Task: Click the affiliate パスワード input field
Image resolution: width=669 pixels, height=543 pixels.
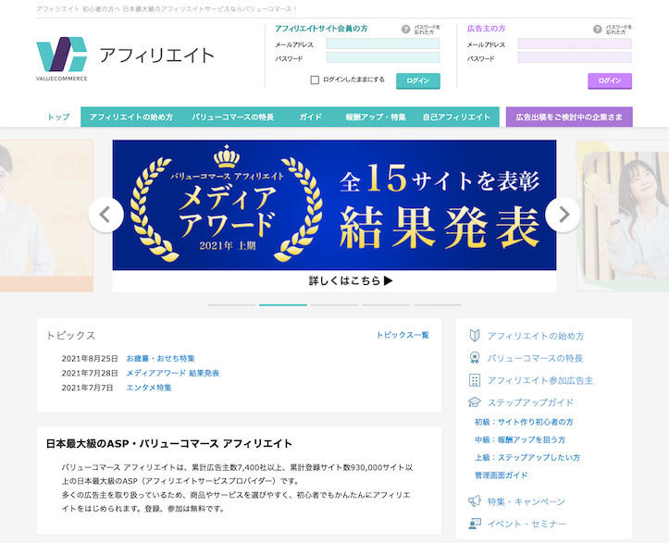Action: (383, 57)
